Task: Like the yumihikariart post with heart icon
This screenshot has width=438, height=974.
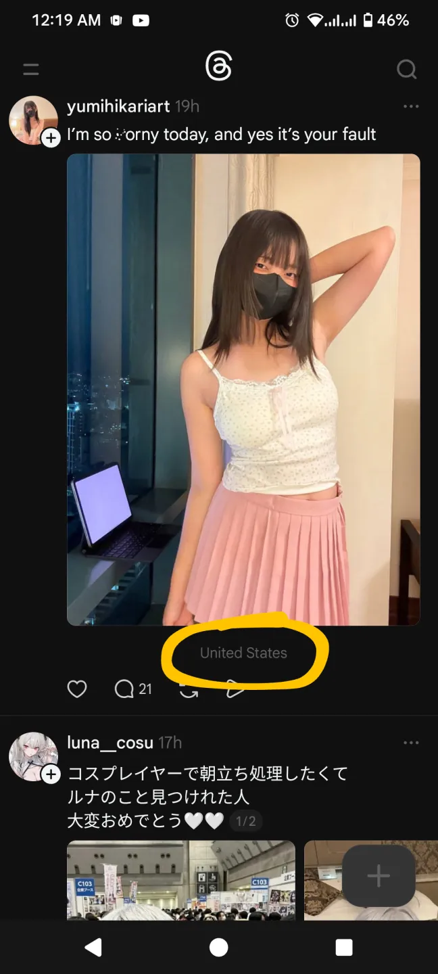Action: (x=77, y=689)
